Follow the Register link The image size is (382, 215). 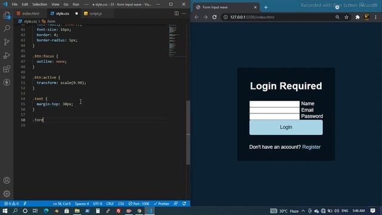[312, 147]
